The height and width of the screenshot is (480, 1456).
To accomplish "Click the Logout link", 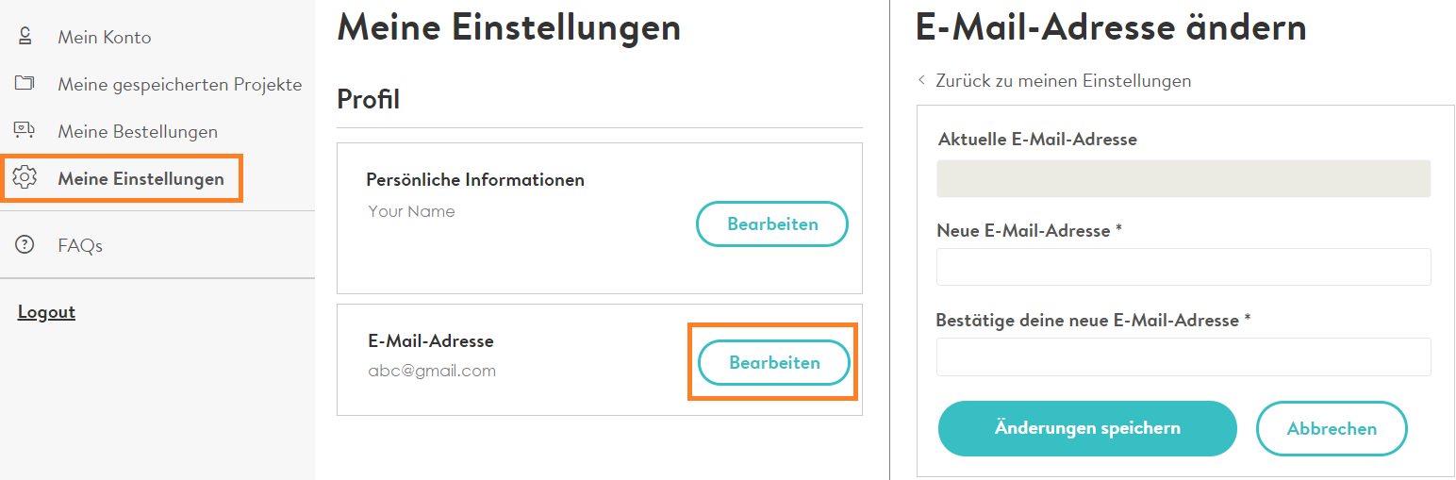I will click(x=46, y=312).
